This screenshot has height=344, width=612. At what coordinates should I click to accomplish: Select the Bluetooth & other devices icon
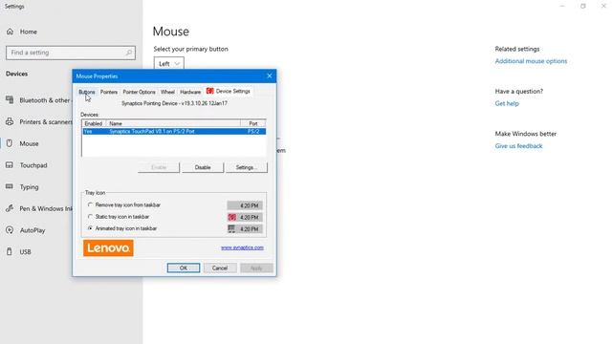point(10,100)
